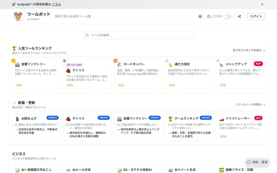Click the trophy icon beside 人気ツールランキング
277x173 pixels.
[x=14, y=48]
